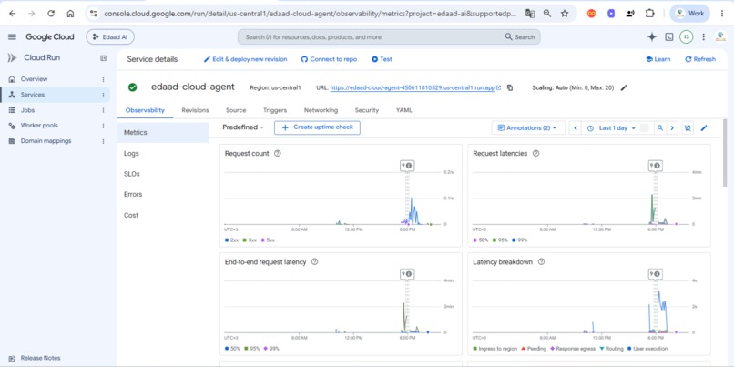Screen dimensions: 734x367
Task: Toggle 50% series in Request latencies legend
Action: pyautogui.click(x=481, y=240)
